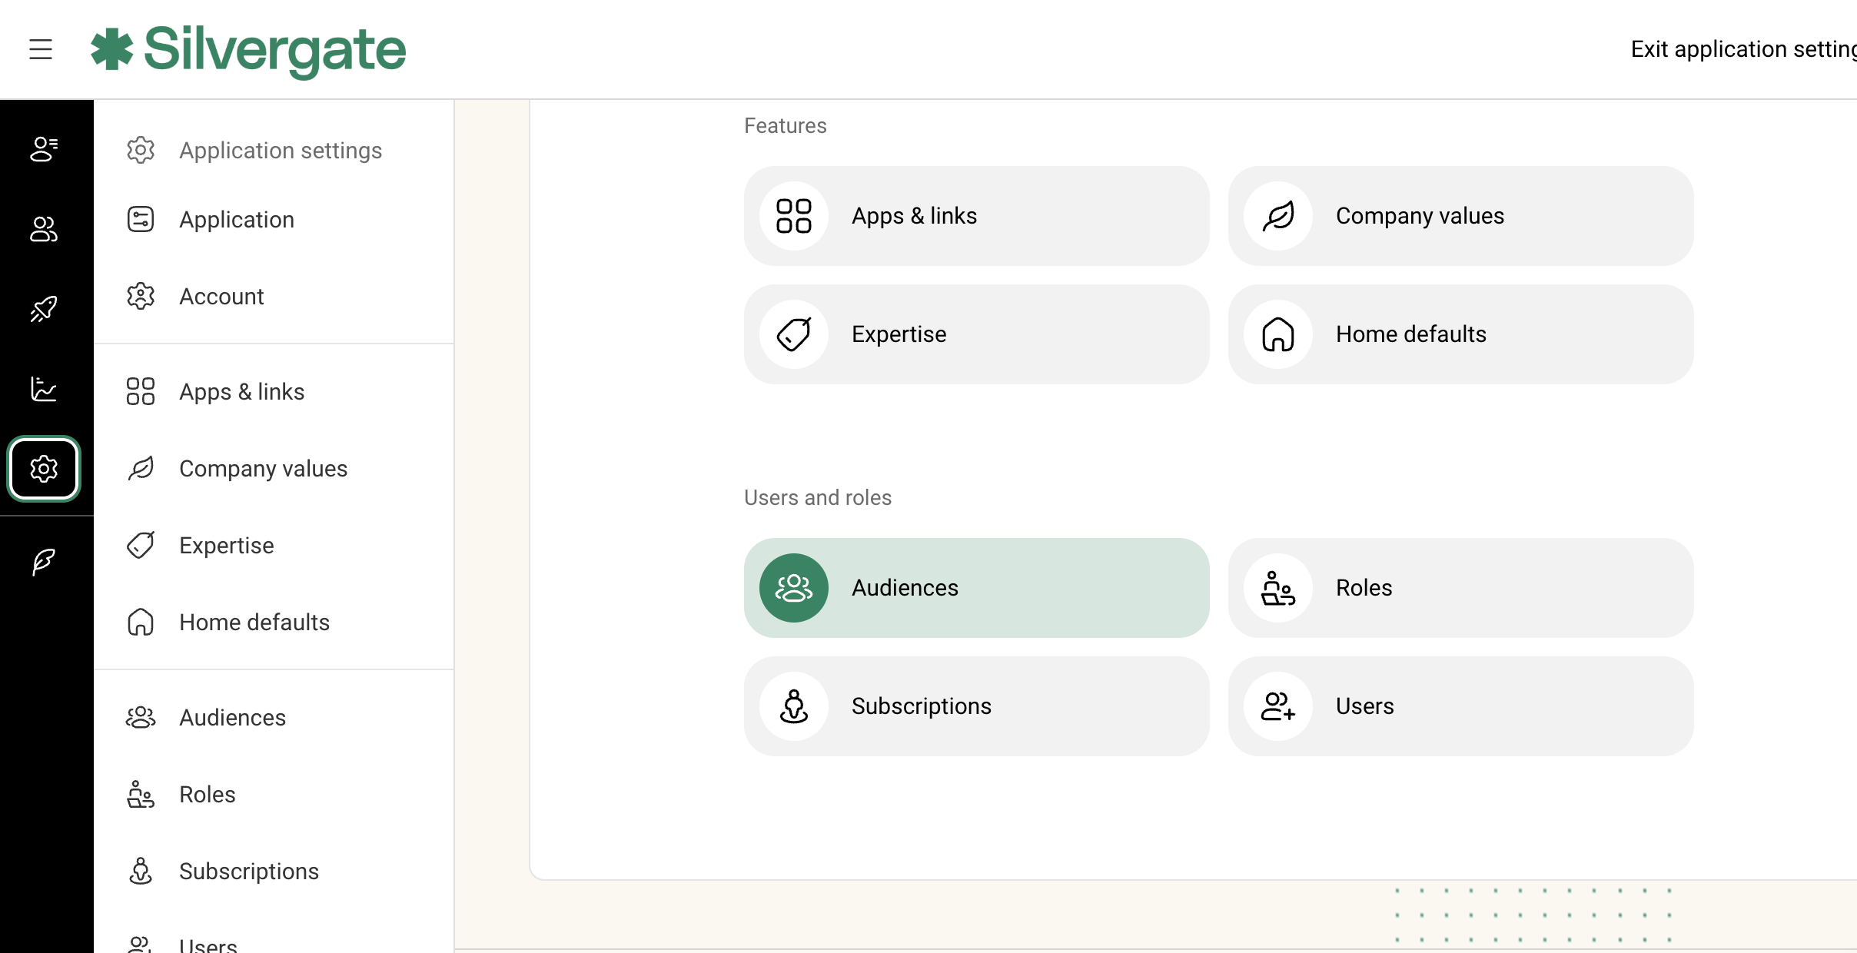The width and height of the screenshot is (1857, 953).
Task: Click the Silvergate logo
Action: point(248,49)
